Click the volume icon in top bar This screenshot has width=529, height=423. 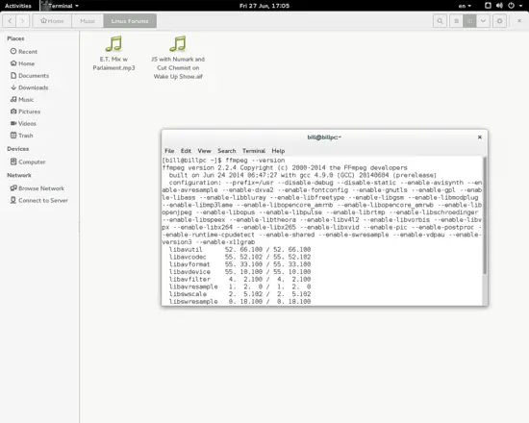[x=499, y=6]
